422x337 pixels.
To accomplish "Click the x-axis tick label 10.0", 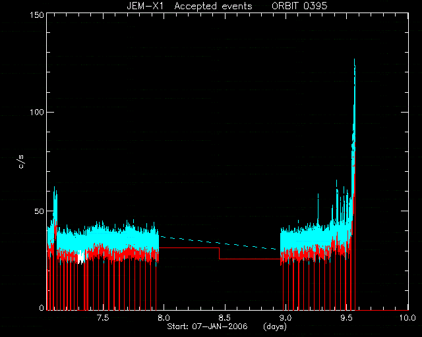I will [407, 318].
